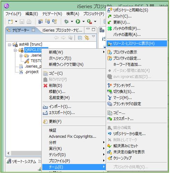This screenshot has height=173, width=170.
Task: Choose クリーンアップ in team menu
Action: [x=137, y=158]
